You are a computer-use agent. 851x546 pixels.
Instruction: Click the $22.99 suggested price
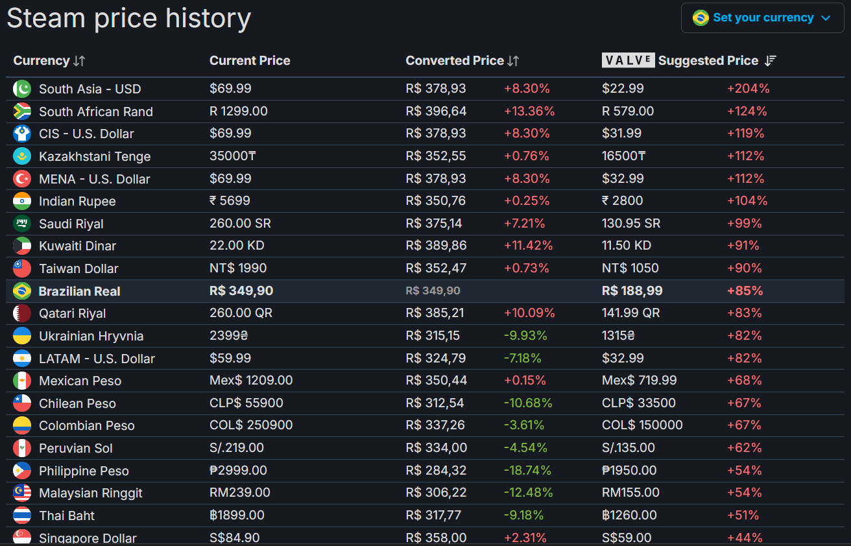click(x=622, y=88)
